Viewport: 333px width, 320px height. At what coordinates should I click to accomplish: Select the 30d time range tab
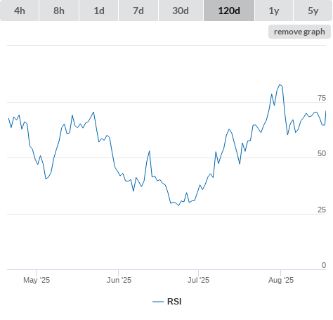(x=181, y=11)
